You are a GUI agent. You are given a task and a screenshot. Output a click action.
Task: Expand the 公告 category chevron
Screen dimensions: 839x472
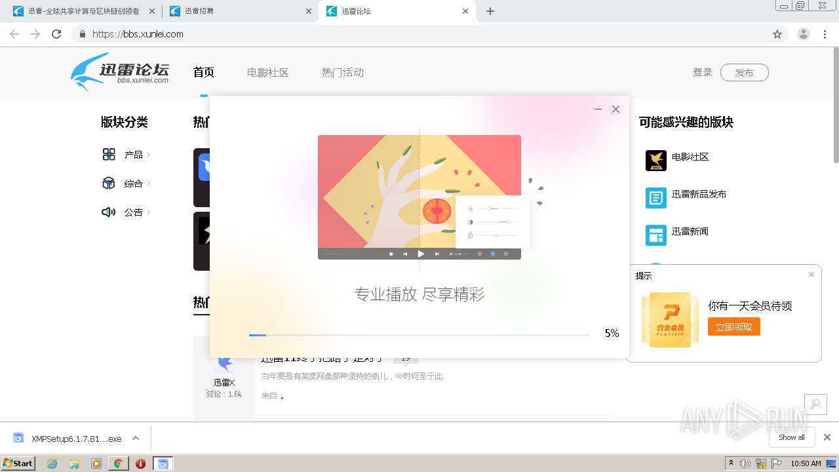click(x=149, y=212)
